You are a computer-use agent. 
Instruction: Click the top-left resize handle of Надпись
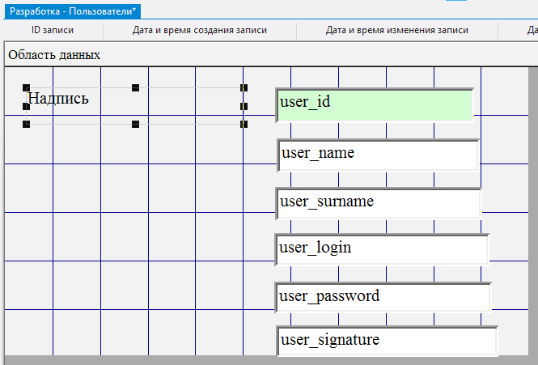(27, 87)
